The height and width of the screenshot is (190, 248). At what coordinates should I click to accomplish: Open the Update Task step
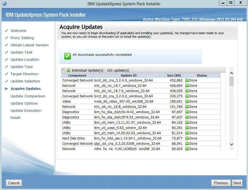pos(21,52)
